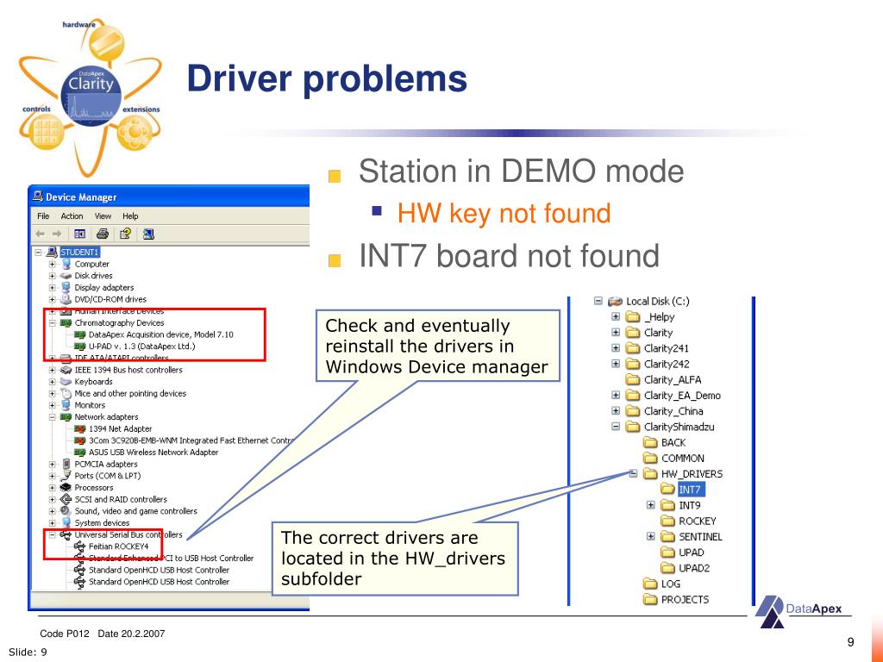The image size is (883, 662).
Task: Collapse the Network adapters node
Action: point(53,417)
